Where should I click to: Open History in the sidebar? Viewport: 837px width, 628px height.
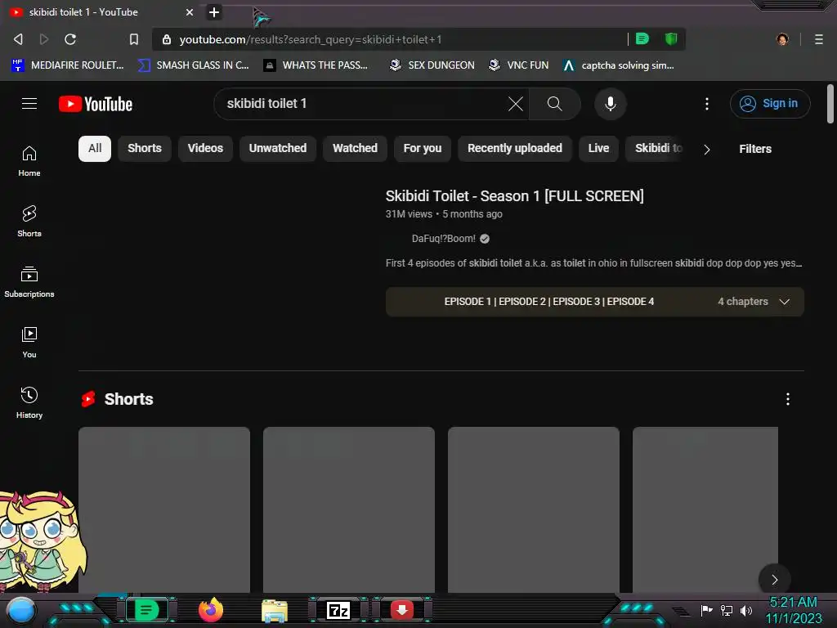pyautogui.click(x=29, y=402)
